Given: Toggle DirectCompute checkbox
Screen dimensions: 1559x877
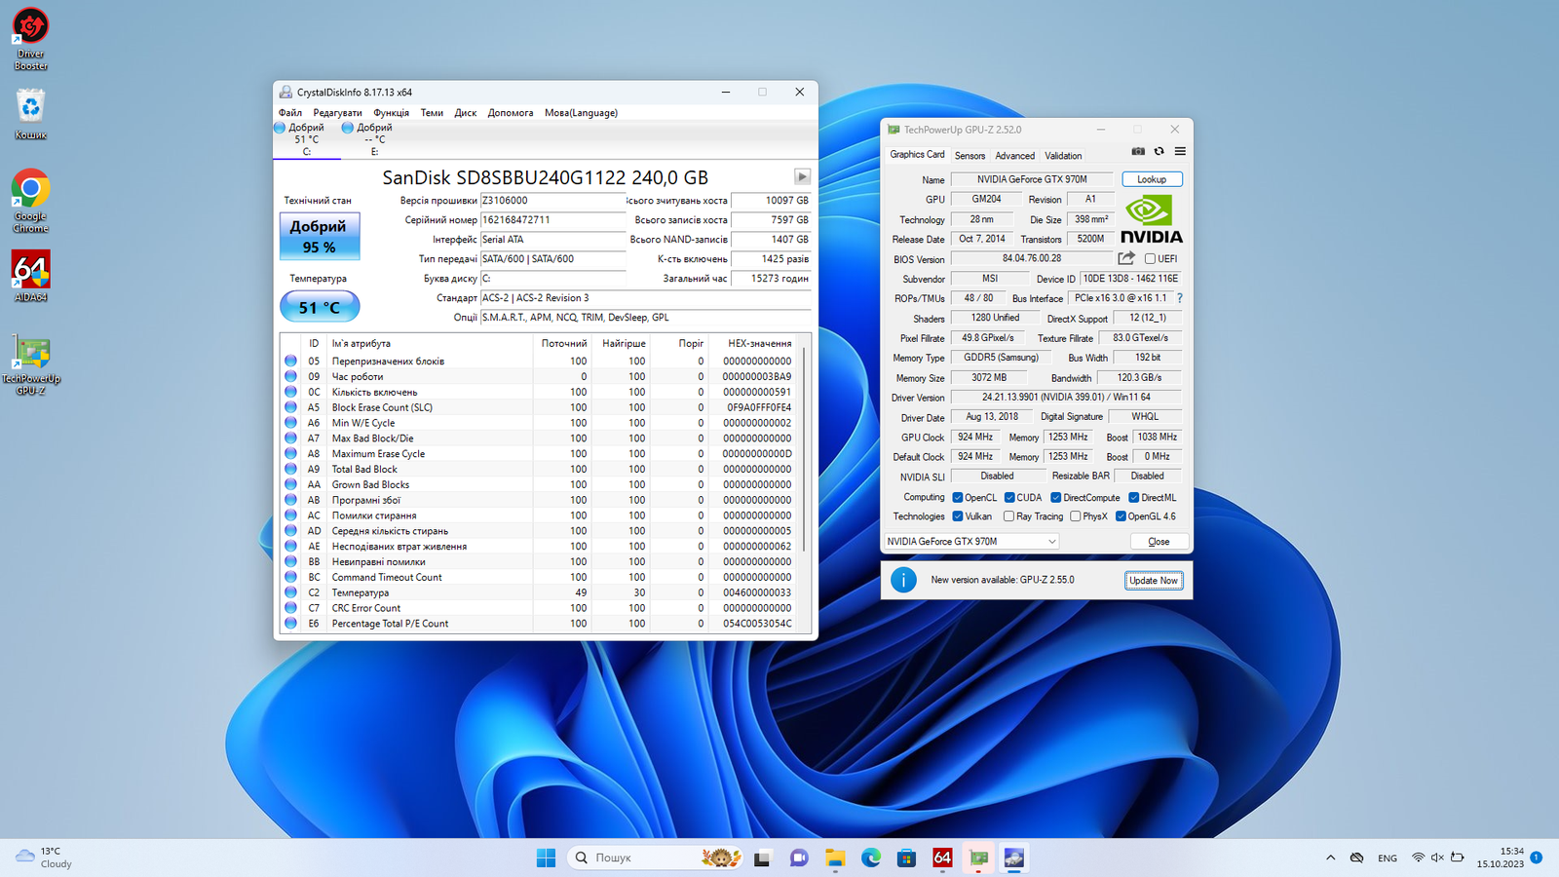Looking at the screenshot, I should [1056, 498].
